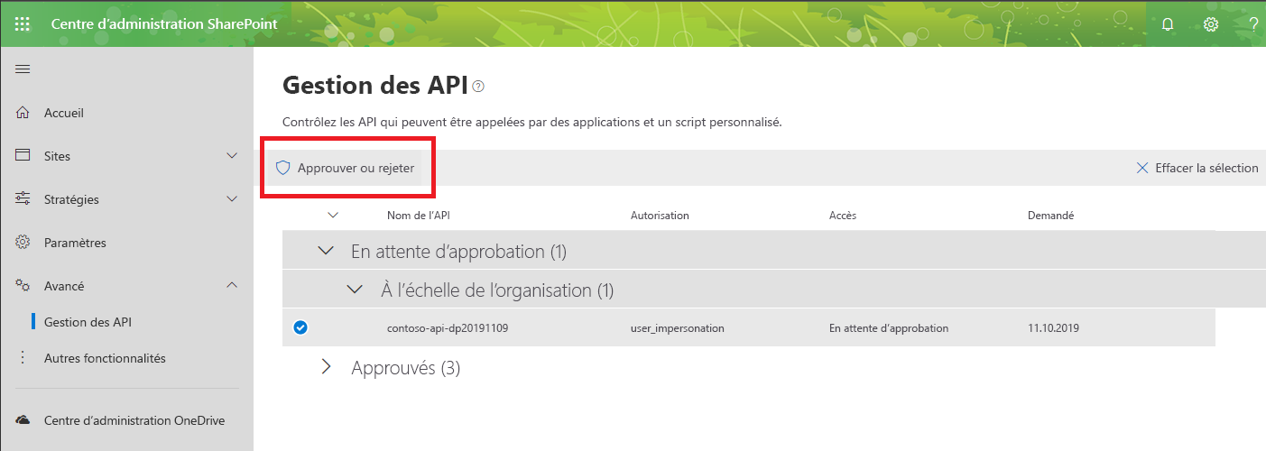Viewport: 1266px width, 451px height.
Task: Open the help question mark in header
Action: [1254, 24]
